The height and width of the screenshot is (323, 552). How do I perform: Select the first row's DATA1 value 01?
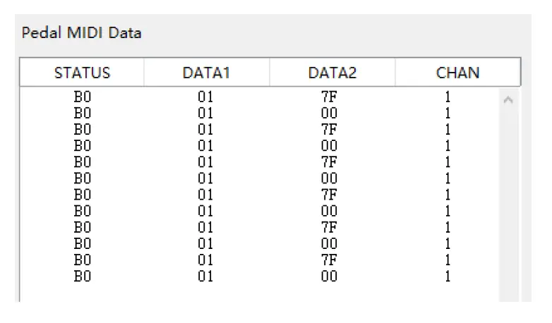(x=205, y=97)
